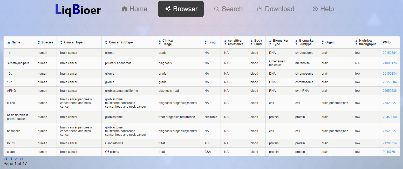Click the Download tray icon
The width and height of the screenshot is (403, 169).
(260, 9)
